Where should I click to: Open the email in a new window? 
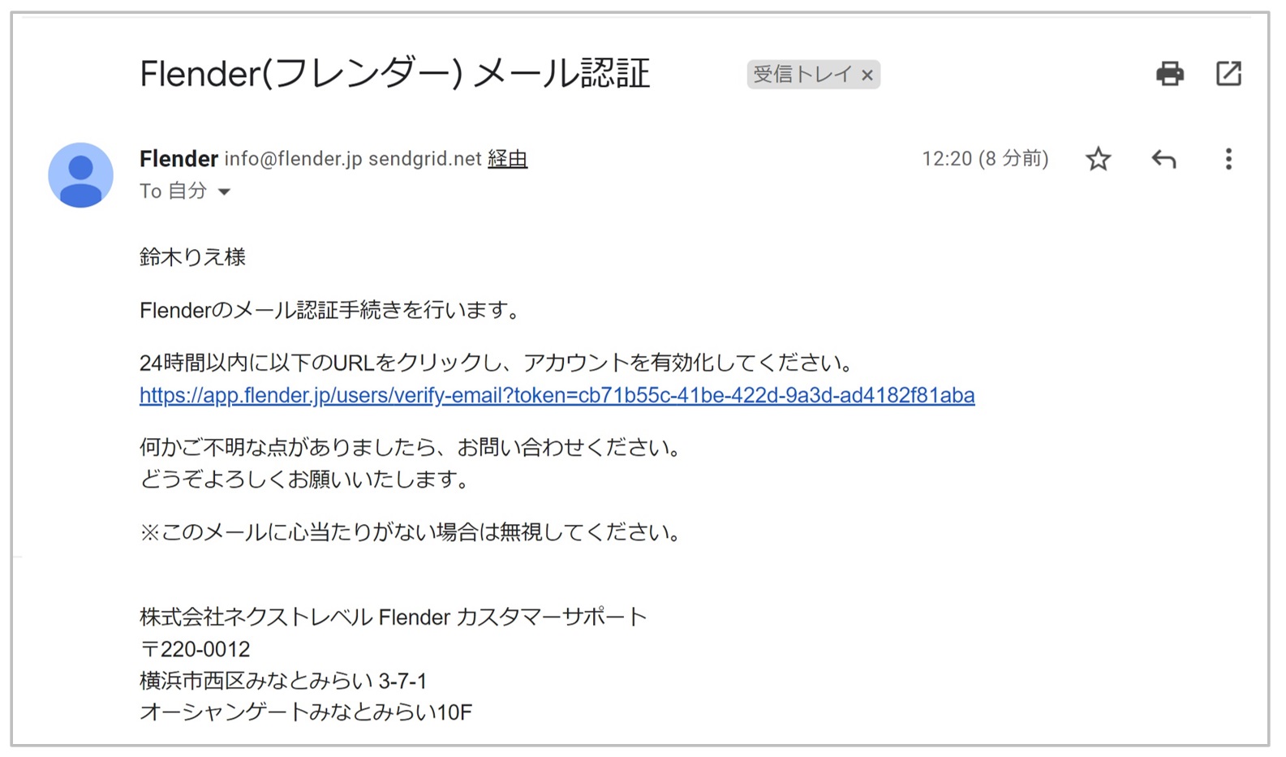[x=1228, y=74]
